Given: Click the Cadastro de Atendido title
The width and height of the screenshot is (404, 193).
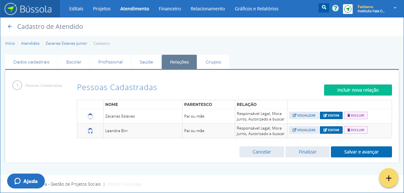Looking at the screenshot, I should (x=50, y=27).
